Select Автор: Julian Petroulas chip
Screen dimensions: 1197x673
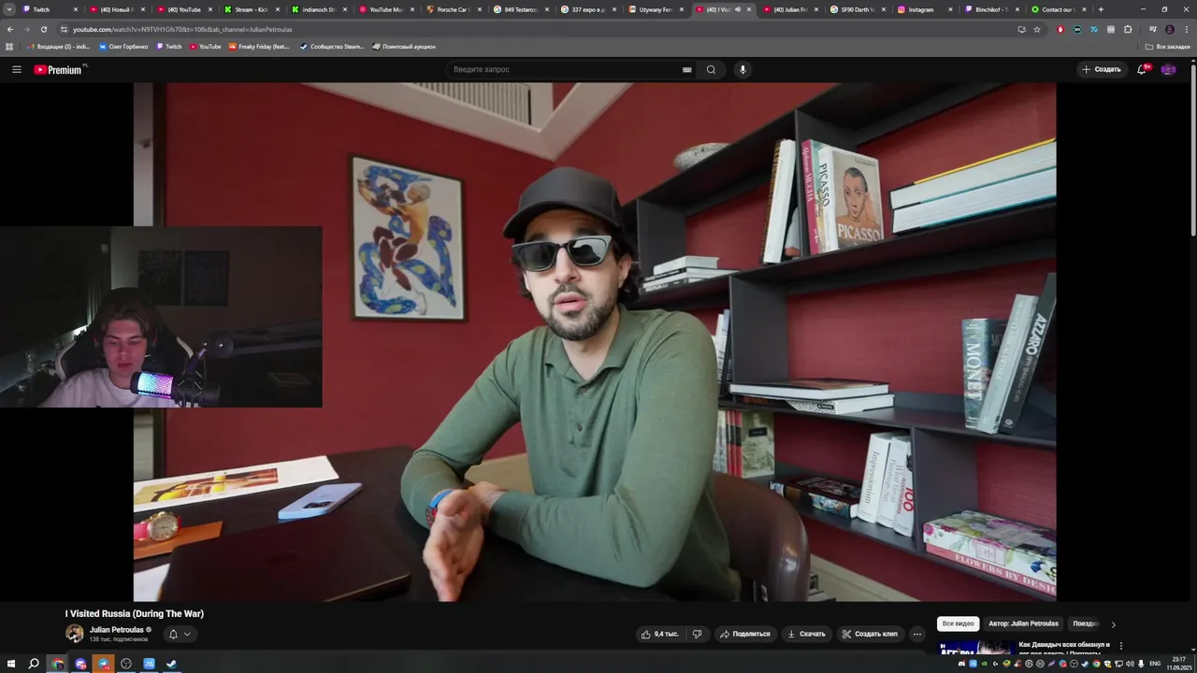pyautogui.click(x=1023, y=623)
